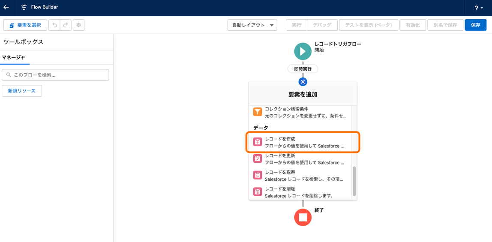Select the レコードを更新 icon
This screenshot has height=242, width=492.
(x=258, y=158)
